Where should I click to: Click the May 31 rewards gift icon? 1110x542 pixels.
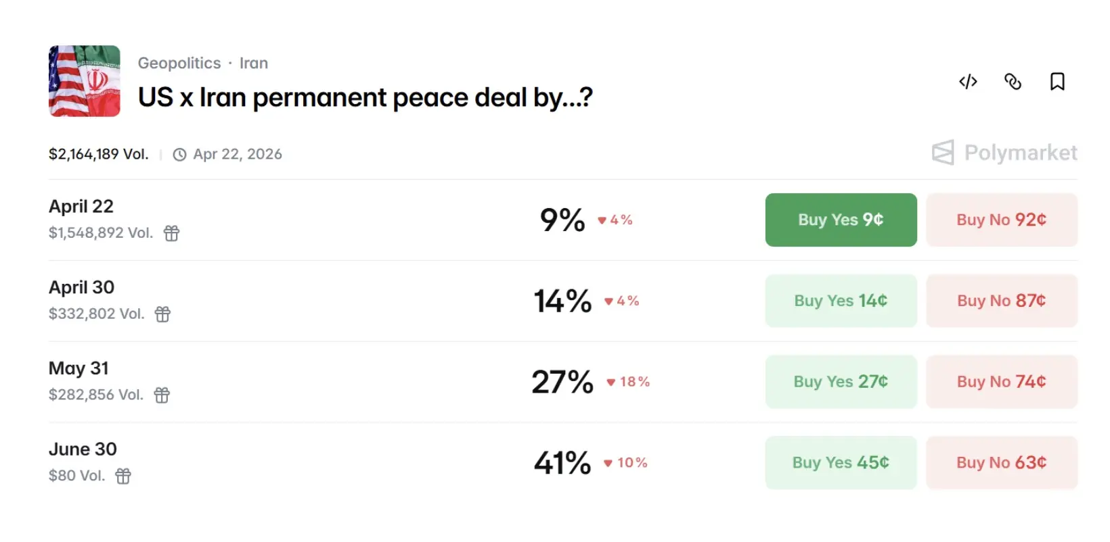pyautogui.click(x=162, y=395)
